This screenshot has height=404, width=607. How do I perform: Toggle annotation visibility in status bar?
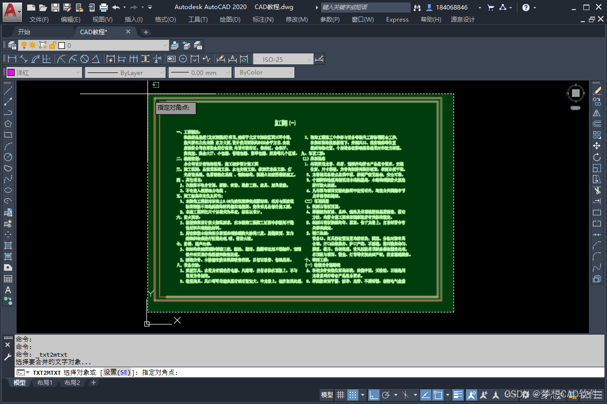tap(471, 394)
